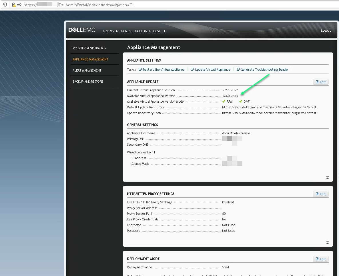This screenshot has height=276, width=339.
Task: Edit the Deployment Mode
Action: 321,259
